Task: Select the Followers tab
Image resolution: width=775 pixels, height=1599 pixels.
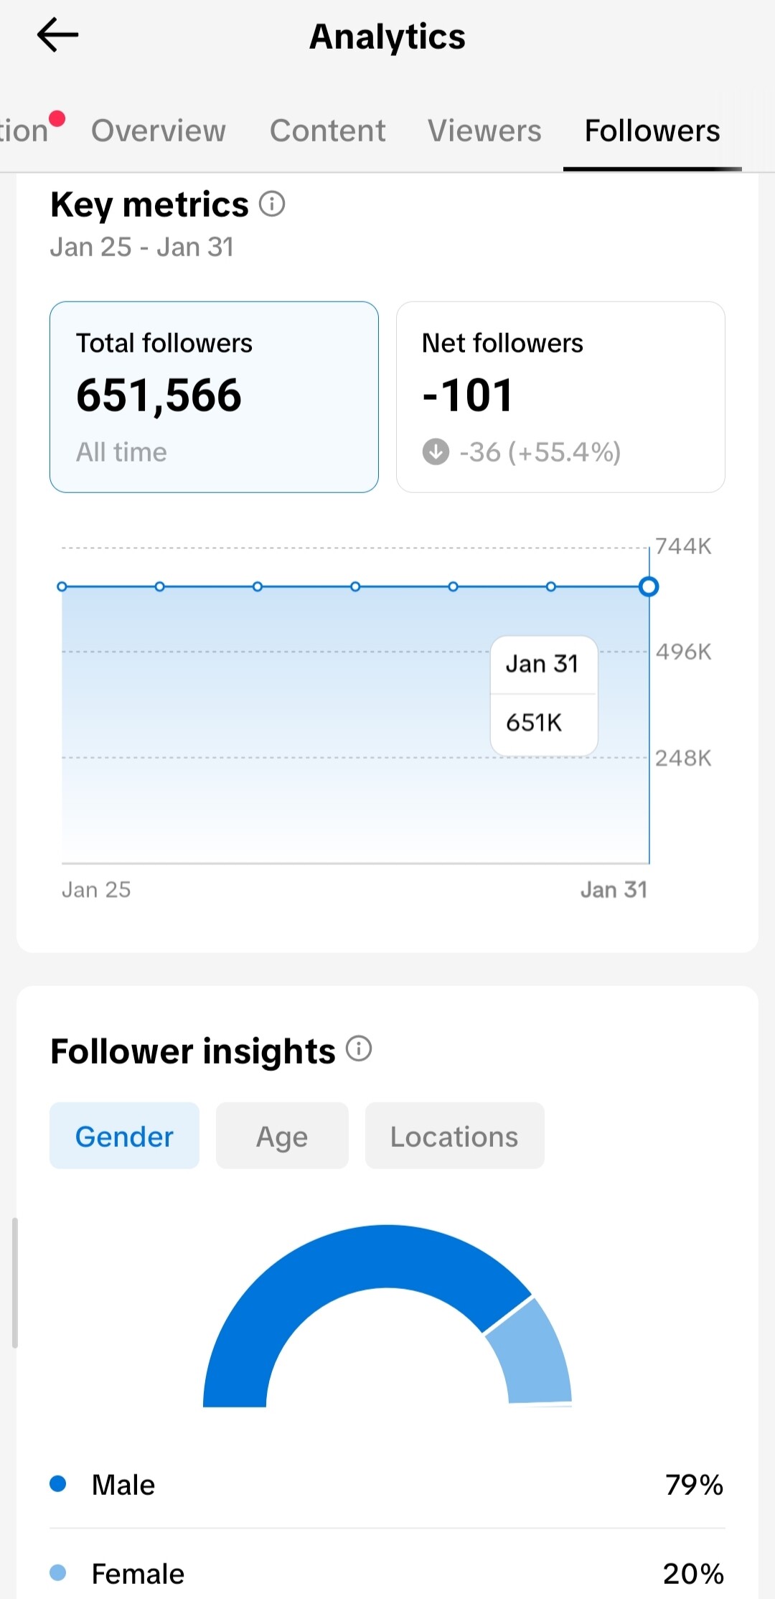Action: (x=652, y=131)
